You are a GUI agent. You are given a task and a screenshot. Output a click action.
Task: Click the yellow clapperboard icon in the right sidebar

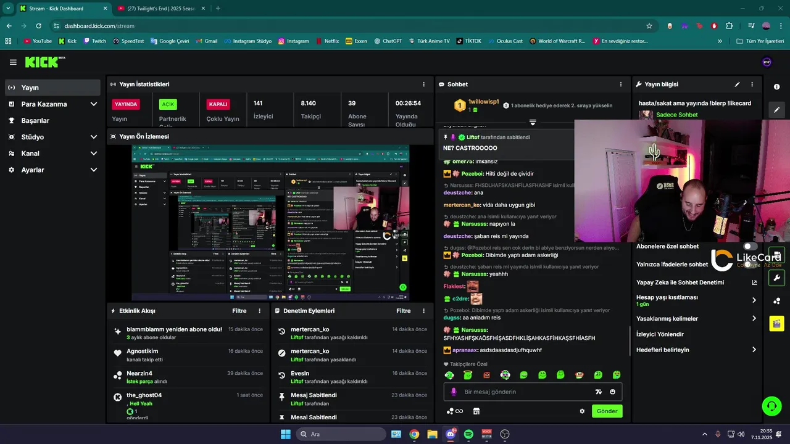(777, 323)
